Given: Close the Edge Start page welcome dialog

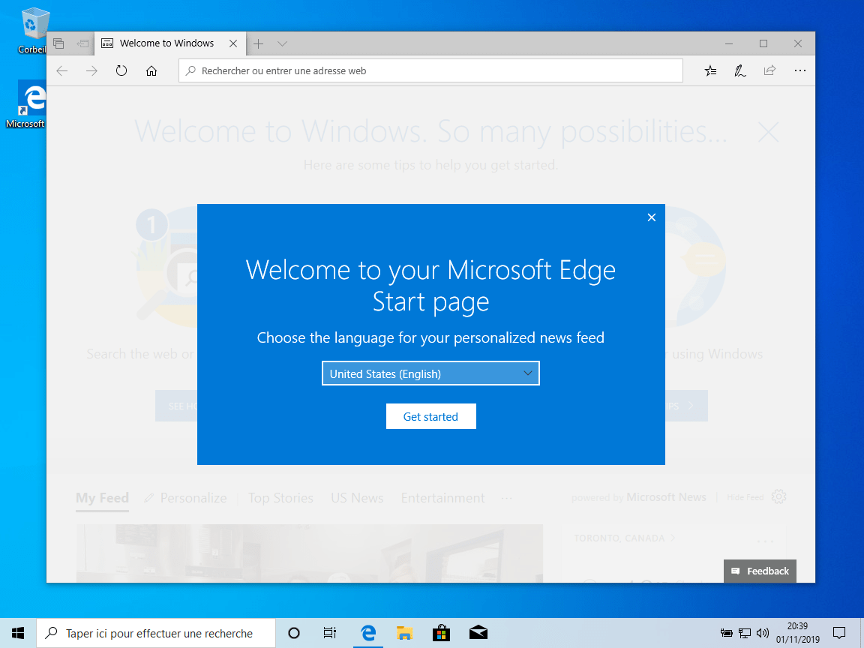Looking at the screenshot, I should (651, 217).
